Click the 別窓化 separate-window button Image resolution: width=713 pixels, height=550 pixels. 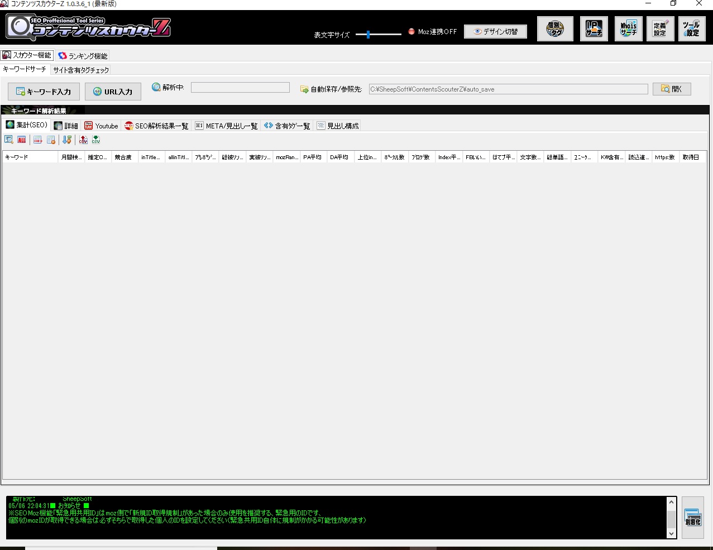pyautogui.click(x=693, y=518)
